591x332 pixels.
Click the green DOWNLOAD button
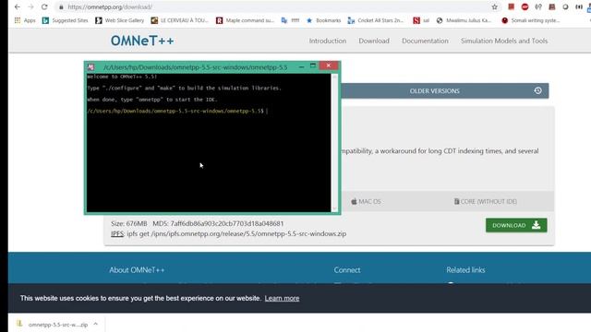(516, 225)
